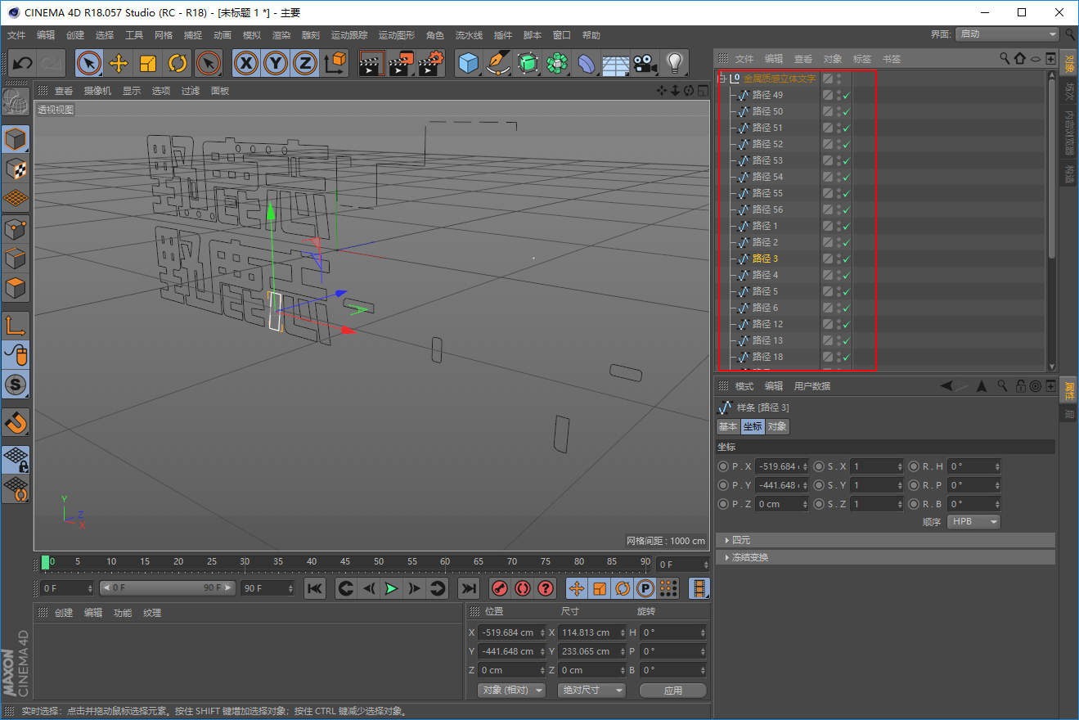
Task: Select 路径 12 in the object list
Action: click(767, 324)
